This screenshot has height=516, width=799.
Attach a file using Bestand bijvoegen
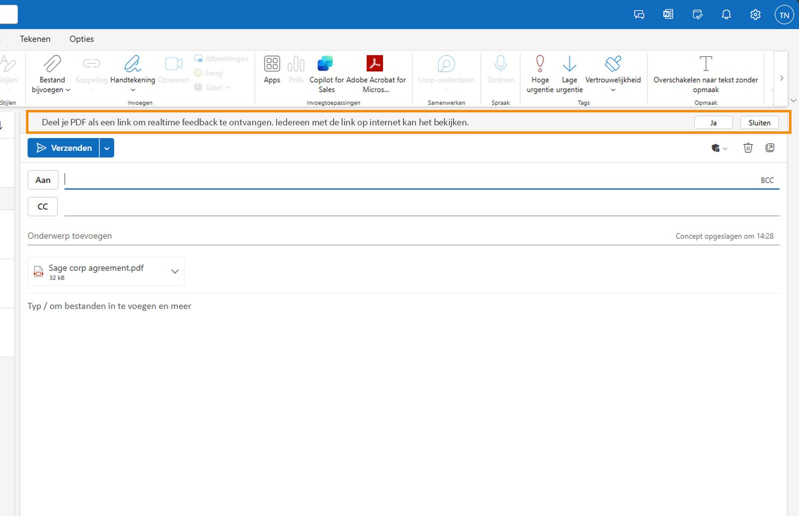(x=50, y=74)
